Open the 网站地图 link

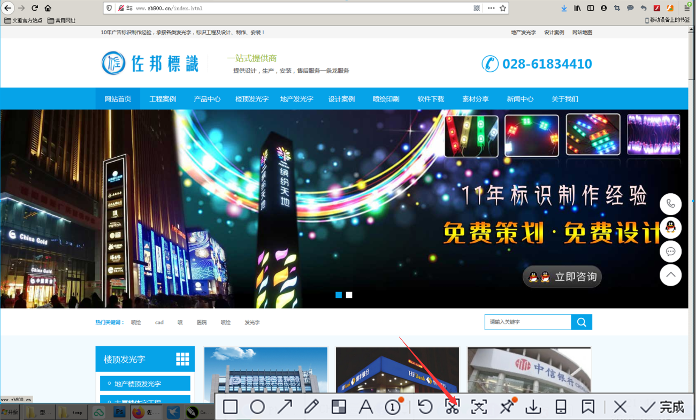[583, 32]
